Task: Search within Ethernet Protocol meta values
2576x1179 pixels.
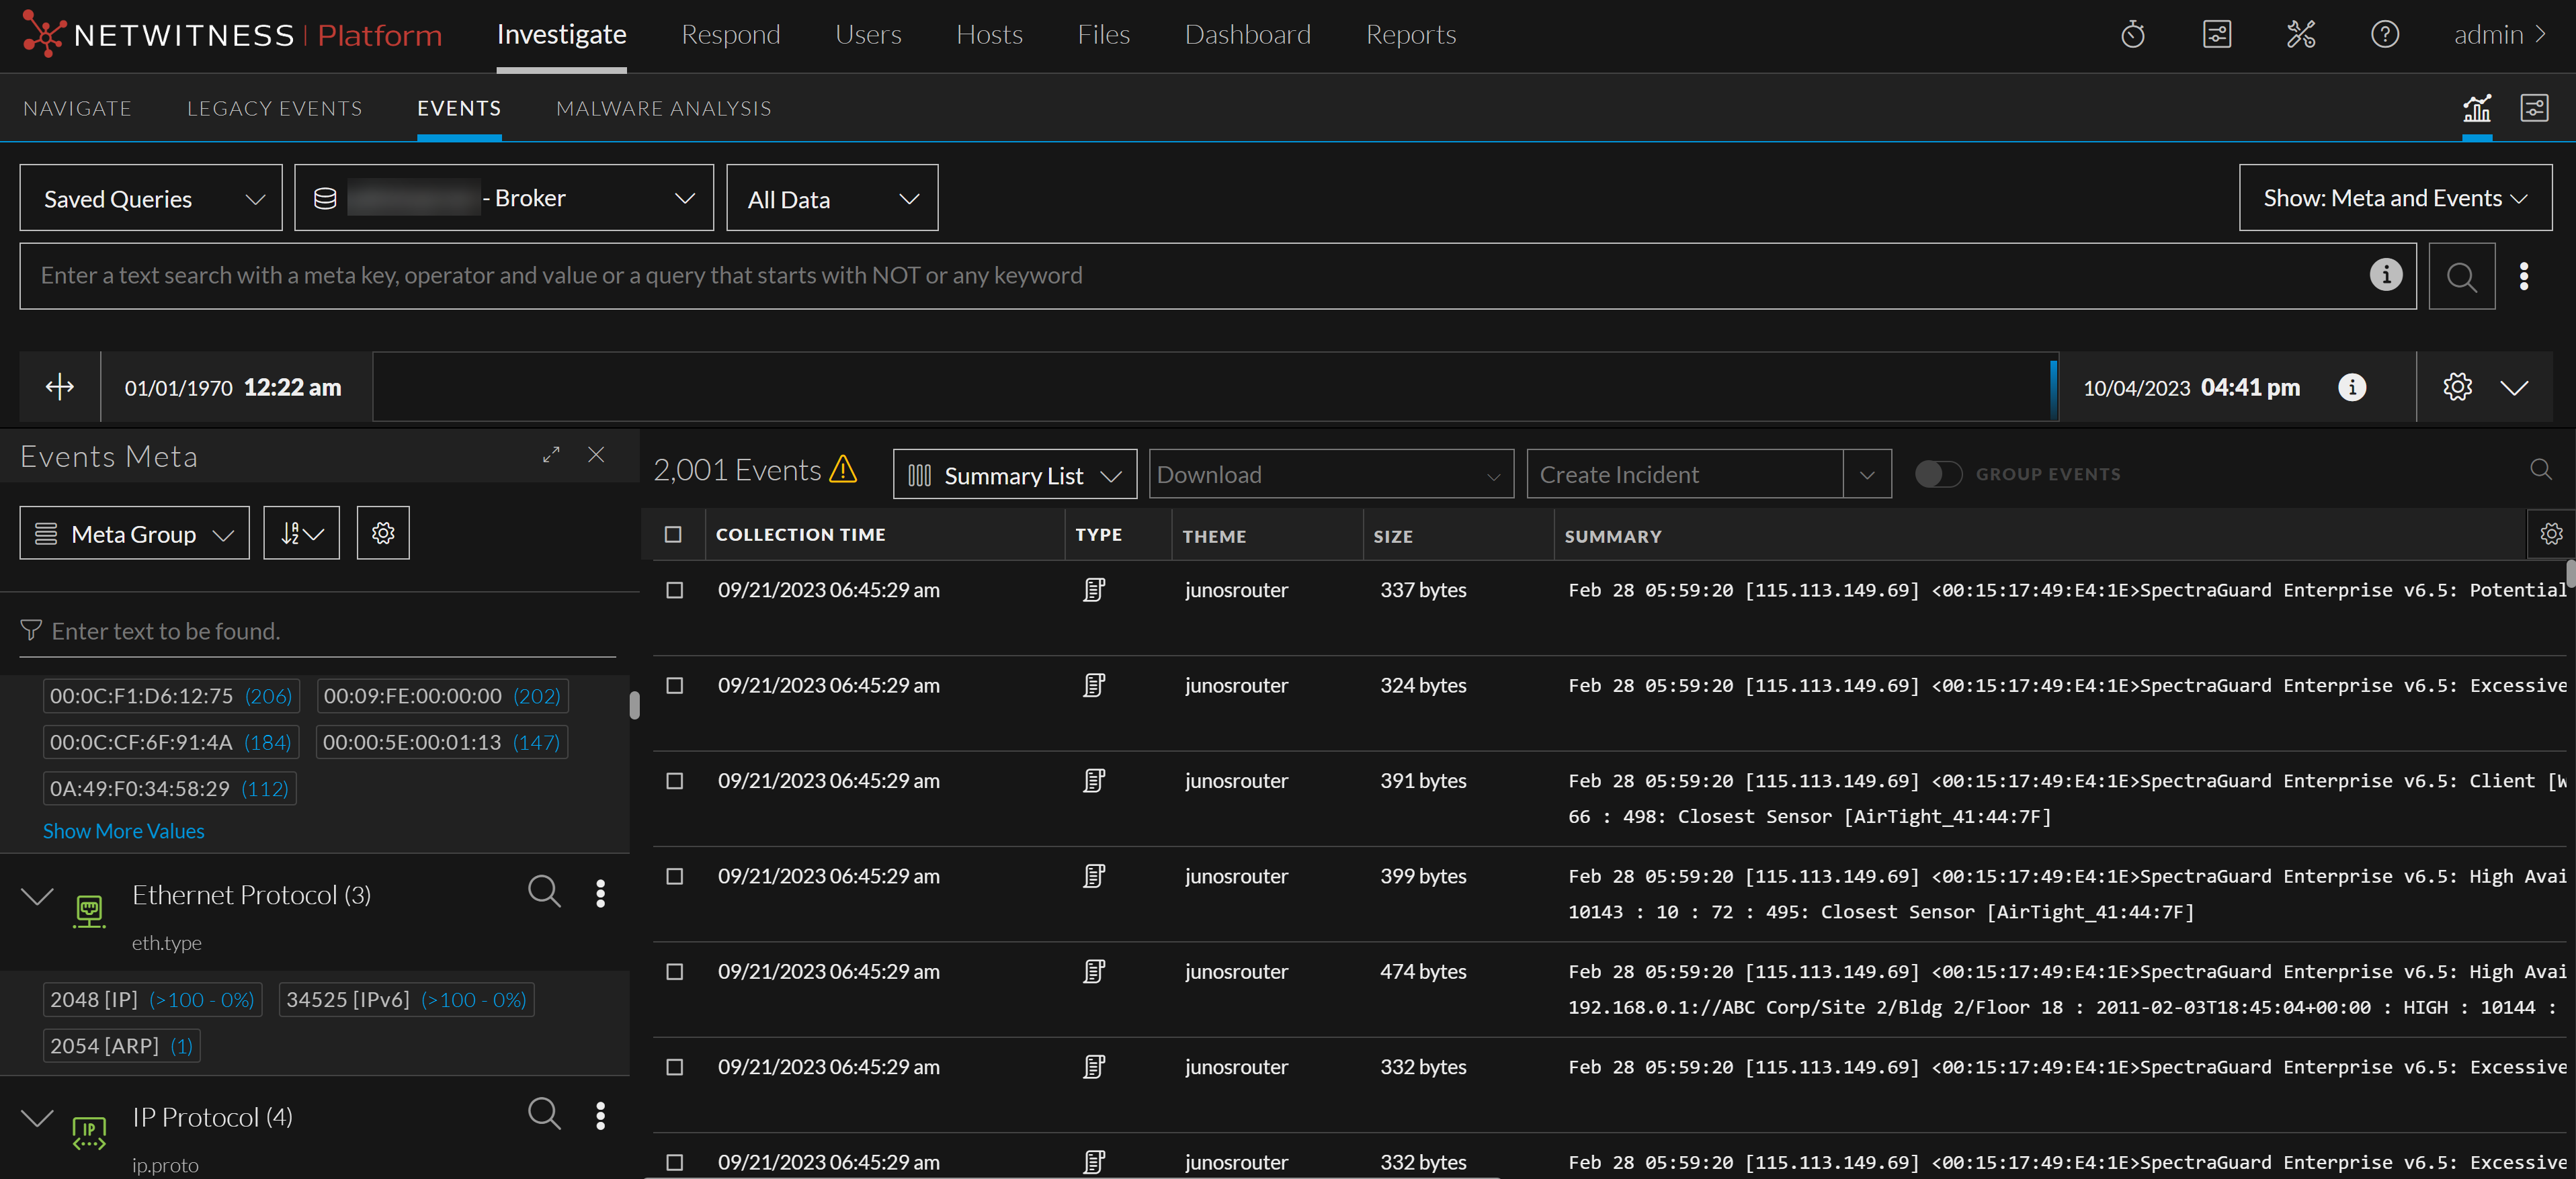Action: click(x=544, y=891)
